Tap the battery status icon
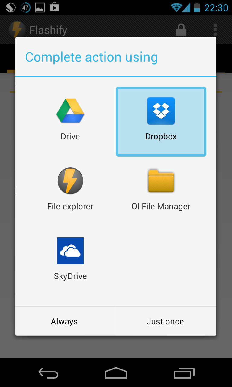Viewport: 232px width, 387px height. coord(197,7)
